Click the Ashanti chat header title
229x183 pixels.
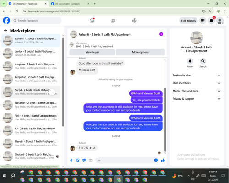click(x=105, y=35)
